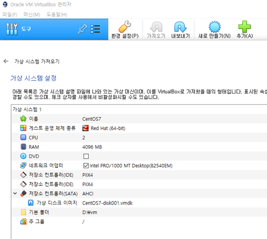267x239 pixels.
Task: Select the 이름 label
Action: [34, 119]
